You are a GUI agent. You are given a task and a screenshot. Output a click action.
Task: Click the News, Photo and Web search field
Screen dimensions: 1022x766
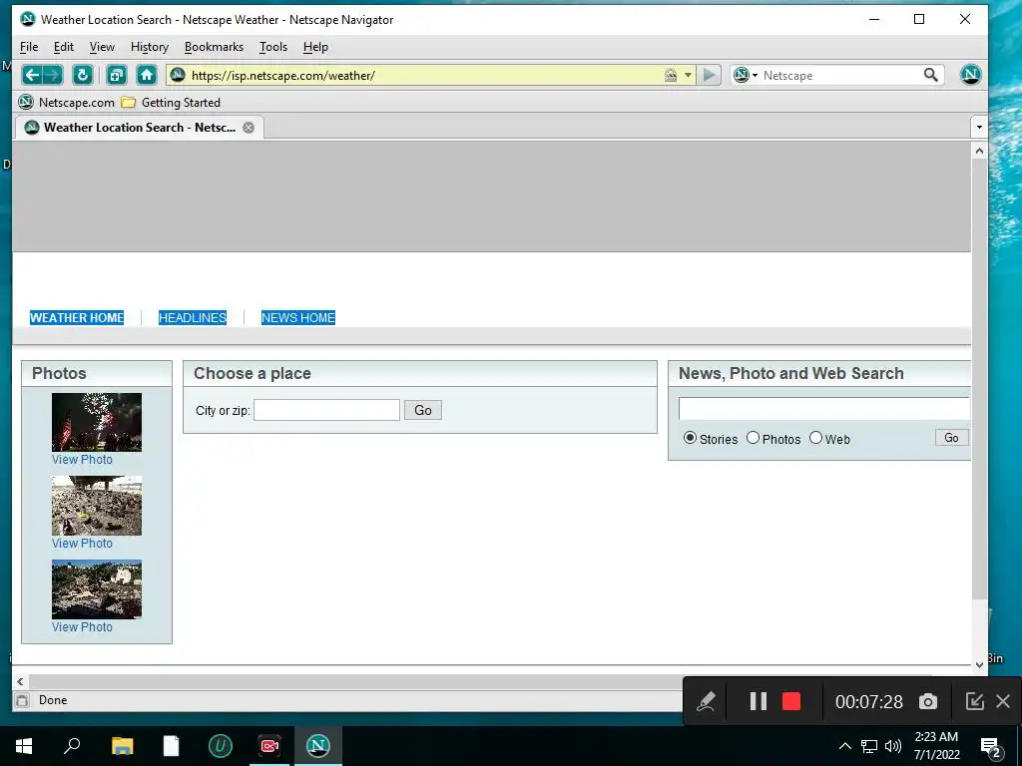pyautogui.click(x=823, y=409)
